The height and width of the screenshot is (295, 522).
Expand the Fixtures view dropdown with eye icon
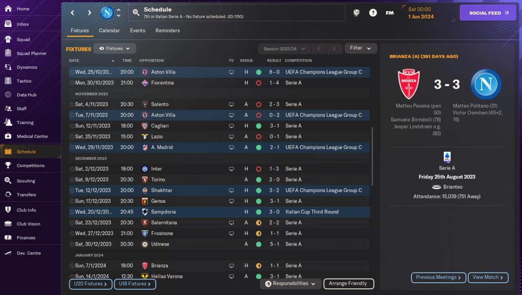click(115, 49)
